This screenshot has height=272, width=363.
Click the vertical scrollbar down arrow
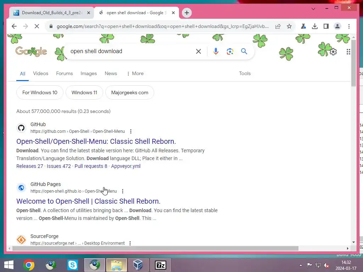point(353,242)
